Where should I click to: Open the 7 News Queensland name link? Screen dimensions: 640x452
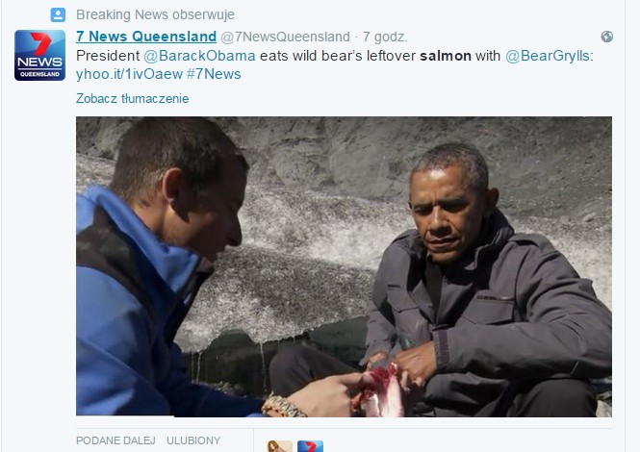tap(146, 37)
